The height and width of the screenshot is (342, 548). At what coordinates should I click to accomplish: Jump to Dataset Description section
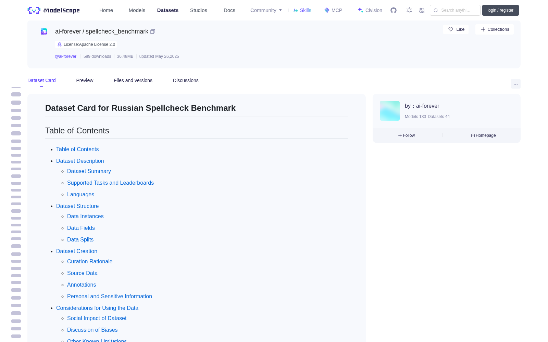click(x=80, y=161)
